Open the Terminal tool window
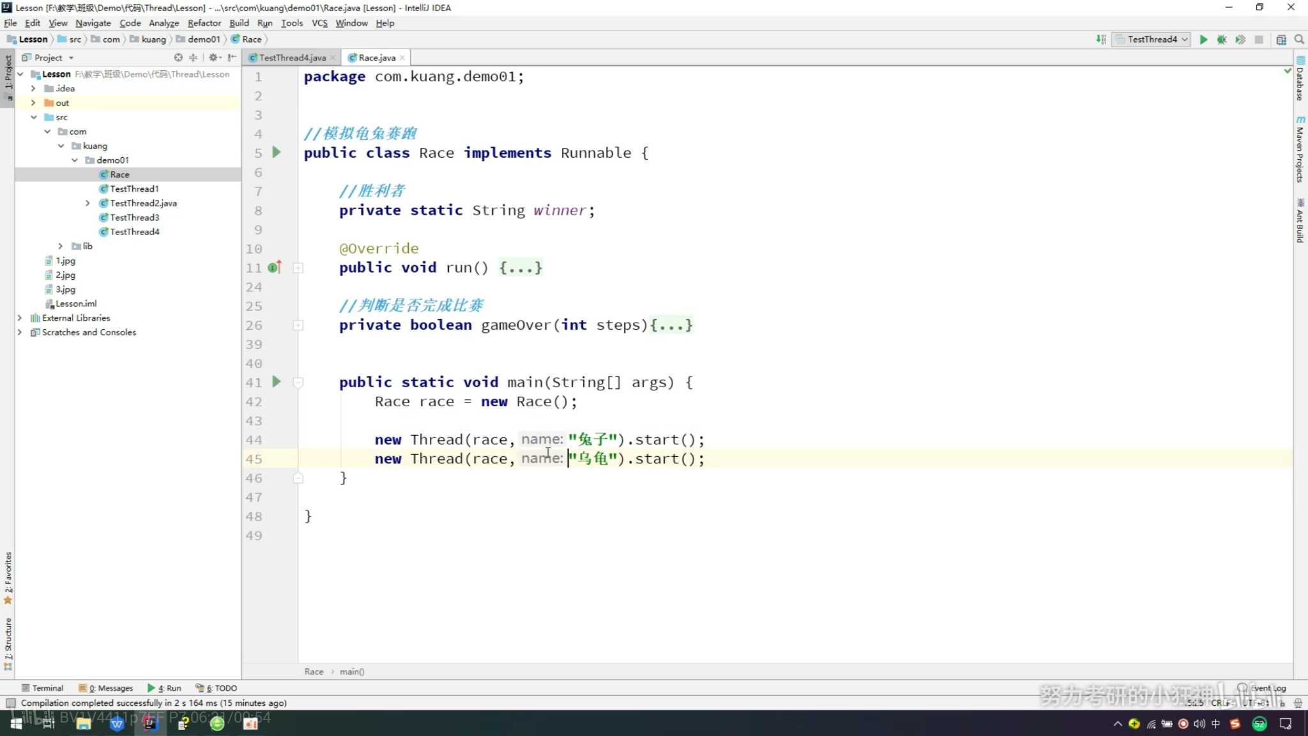Image resolution: width=1308 pixels, height=736 pixels. point(42,688)
